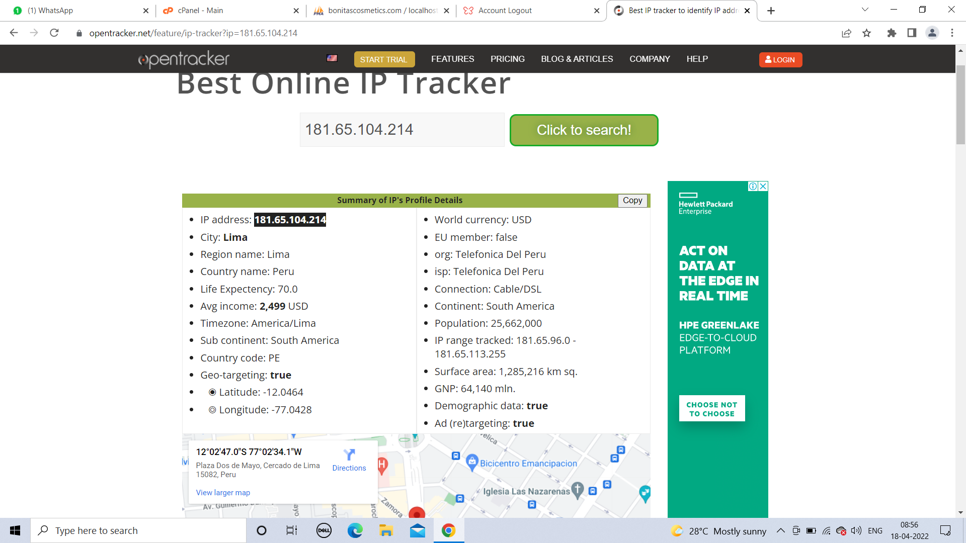Image resolution: width=966 pixels, height=543 pixels.
Task: Reload the page with refresh icon
Action: (54, 33)
